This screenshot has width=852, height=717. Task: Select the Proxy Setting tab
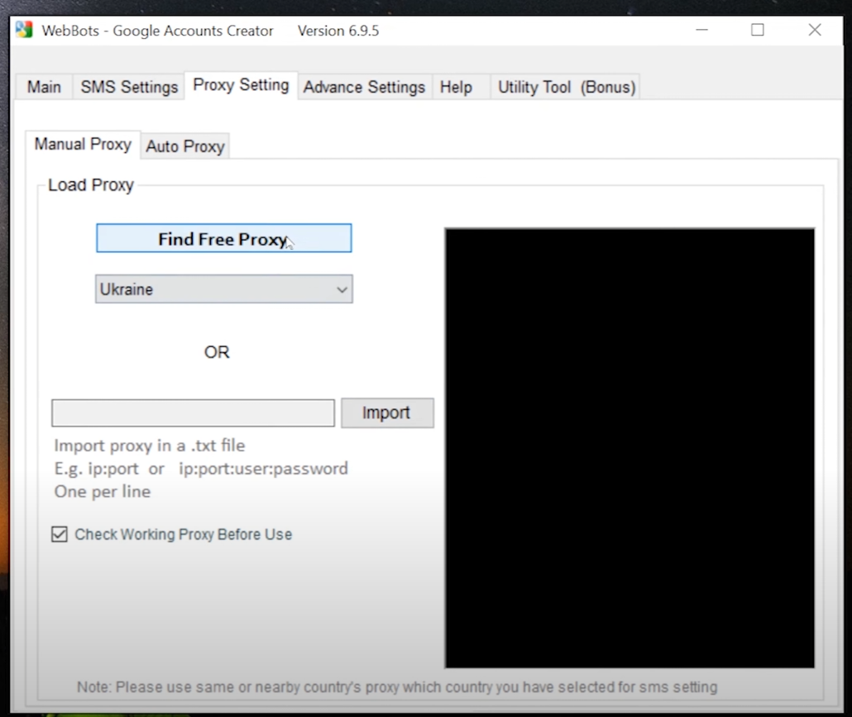tap(241, 84)
